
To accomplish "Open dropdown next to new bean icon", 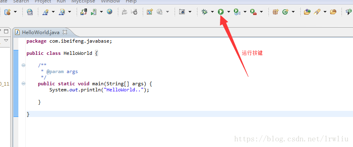I will pyautogui.click(x=16, y=12).
